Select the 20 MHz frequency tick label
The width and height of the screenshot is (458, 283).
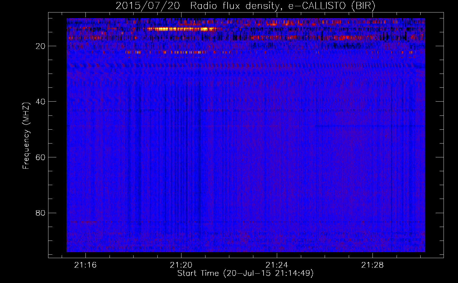coord(40,46)
